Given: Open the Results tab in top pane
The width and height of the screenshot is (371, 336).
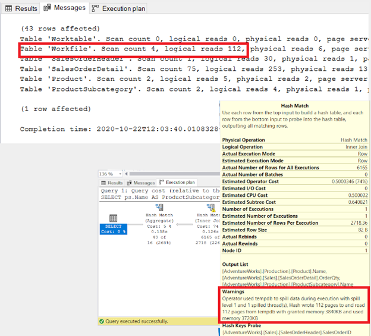Looking at the screenshot, I should tap(21, 8).
